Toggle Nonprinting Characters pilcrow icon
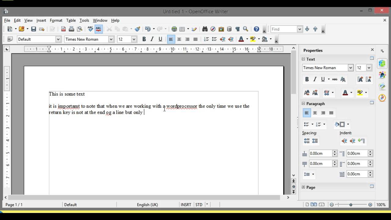 pyautogui.click(x=238, y=29)
